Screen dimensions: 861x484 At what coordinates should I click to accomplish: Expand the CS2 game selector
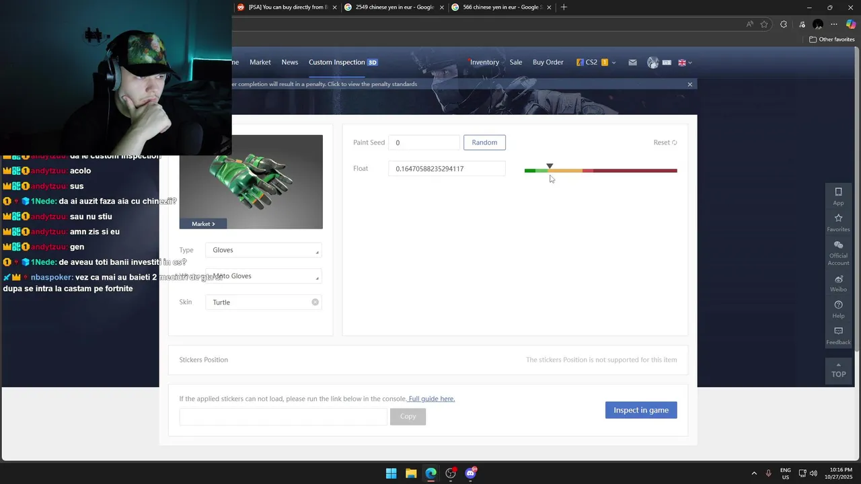(x=596, y=63)
